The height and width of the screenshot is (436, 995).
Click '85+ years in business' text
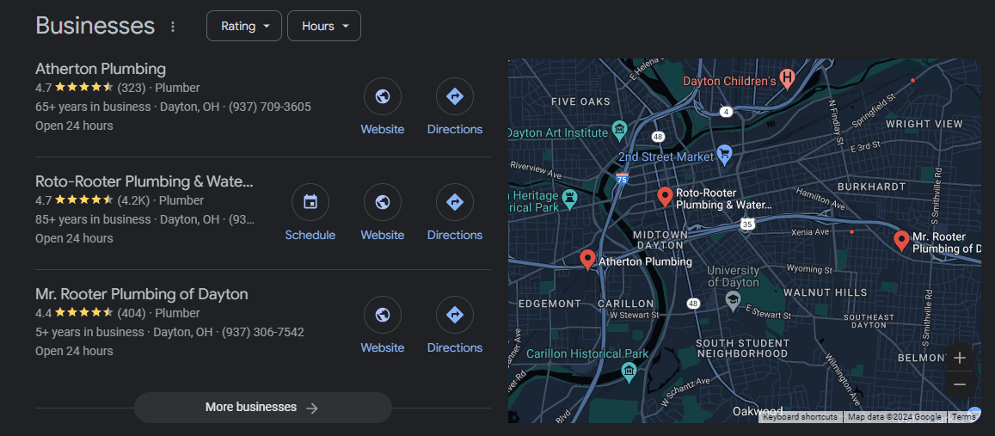point(93,219)
